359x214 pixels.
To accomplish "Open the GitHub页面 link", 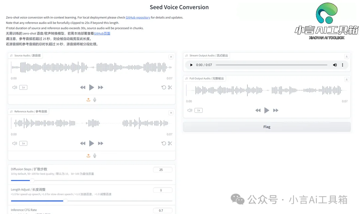I will 102,33.
